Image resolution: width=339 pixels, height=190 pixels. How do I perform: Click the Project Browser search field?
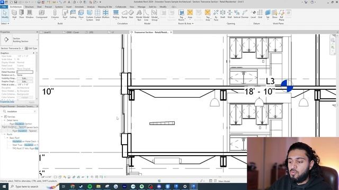click(20, 111)
